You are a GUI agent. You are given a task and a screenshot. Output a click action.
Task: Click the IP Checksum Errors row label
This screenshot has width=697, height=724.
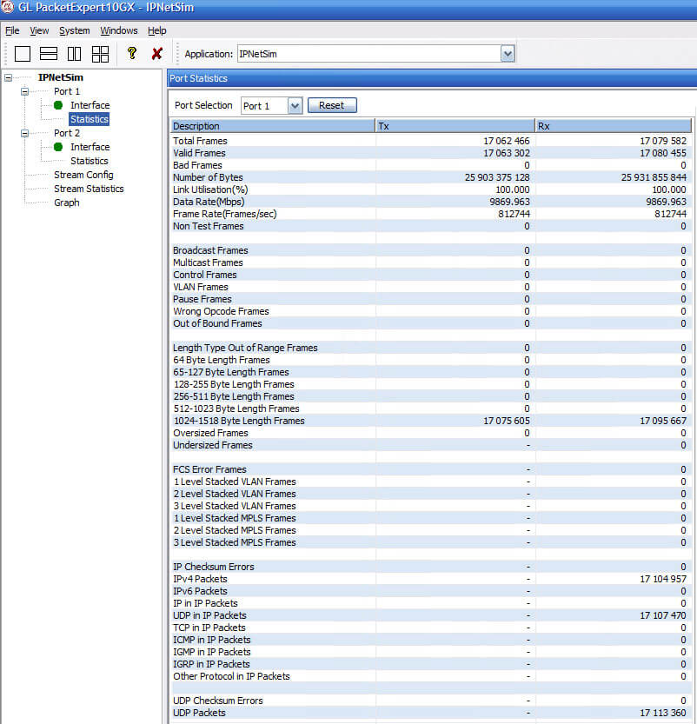click(x=213, y=567)
